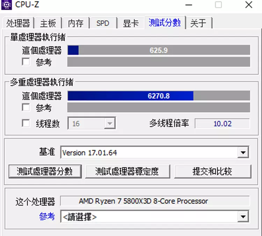Click the 測試處理器穩定度 button
262x236 pixels.
coord(128,171)
